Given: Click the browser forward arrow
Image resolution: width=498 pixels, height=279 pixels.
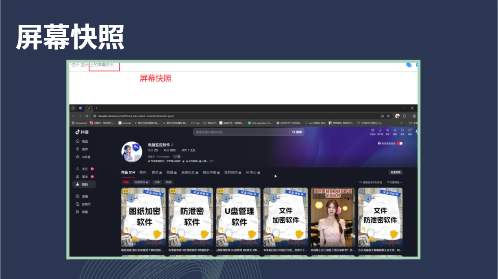Looking at the screenshot, I should pyautogui.click(x=80, y=116).
